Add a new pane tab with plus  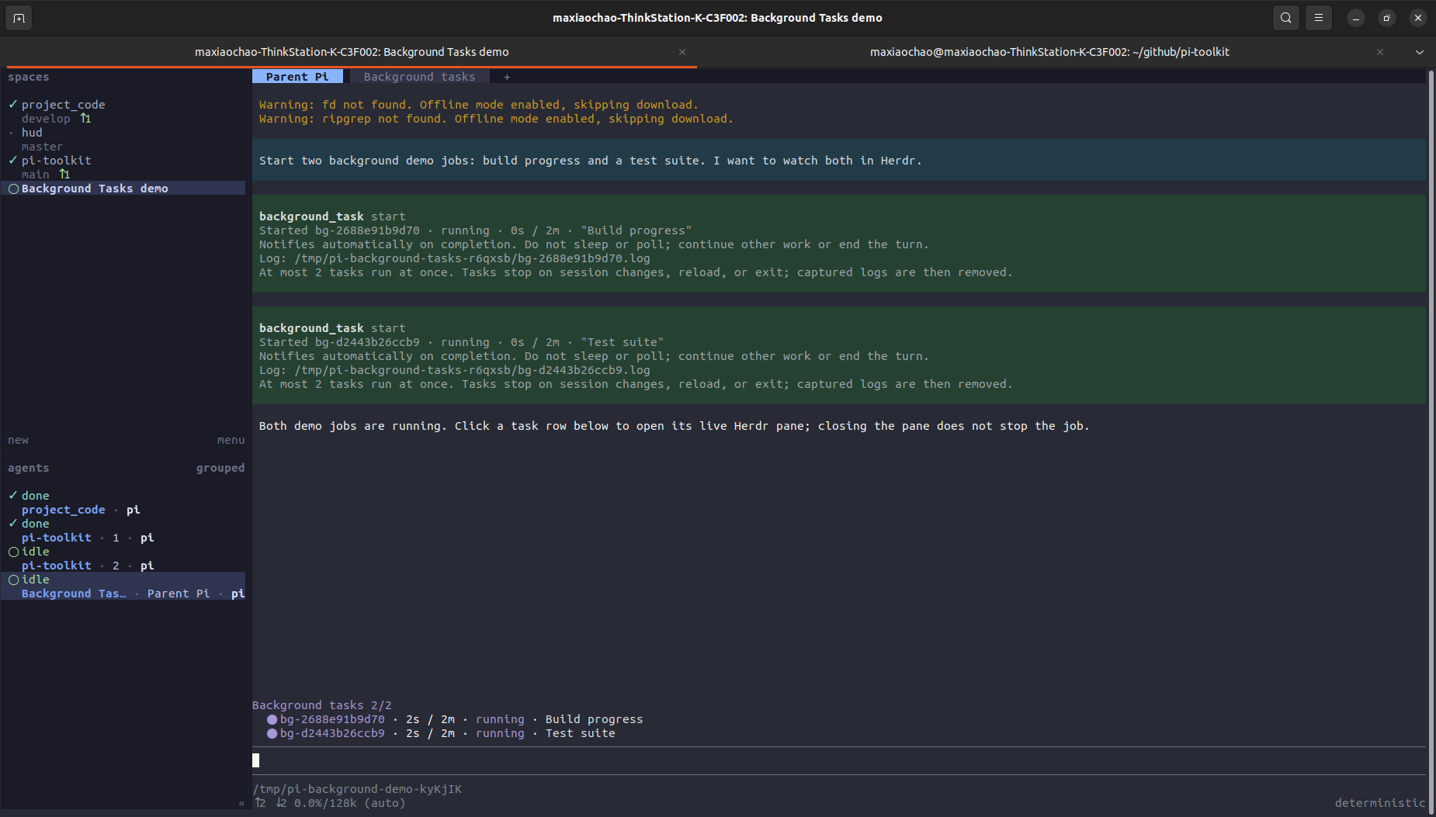coord(507,77)
